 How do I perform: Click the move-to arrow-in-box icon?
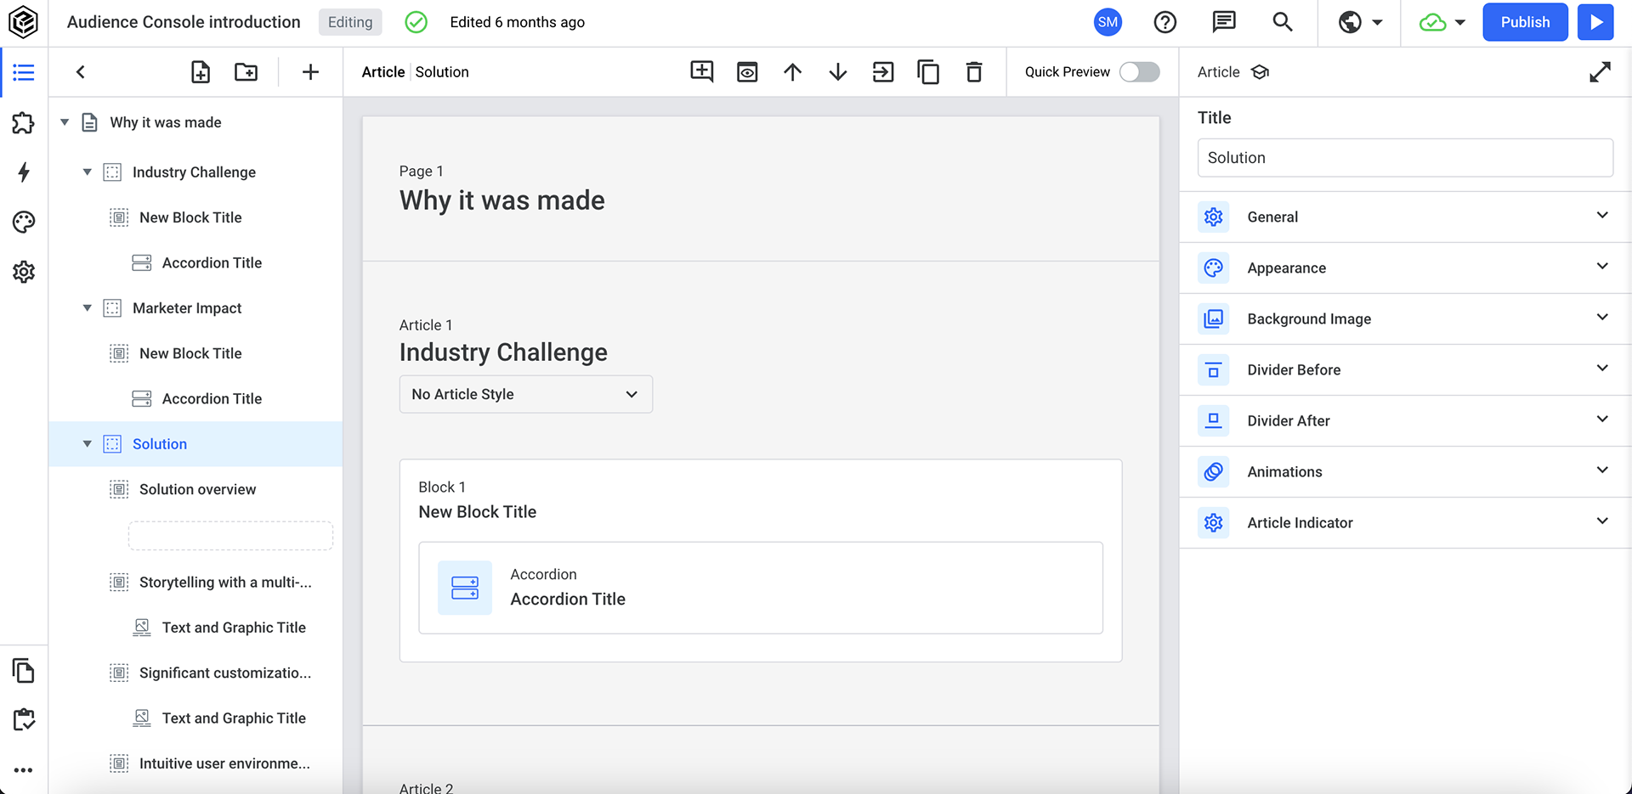(x=883, y=72)
